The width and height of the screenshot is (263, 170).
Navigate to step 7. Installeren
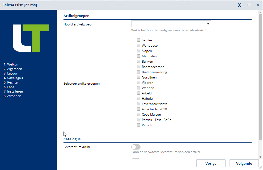click(x=13, y=91)
